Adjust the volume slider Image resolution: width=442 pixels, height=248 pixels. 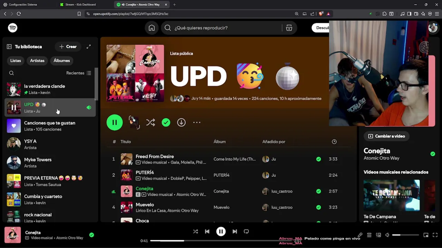[405, 235]
